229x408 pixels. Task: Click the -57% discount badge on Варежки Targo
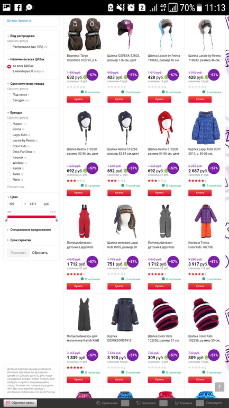coord(92,75)
